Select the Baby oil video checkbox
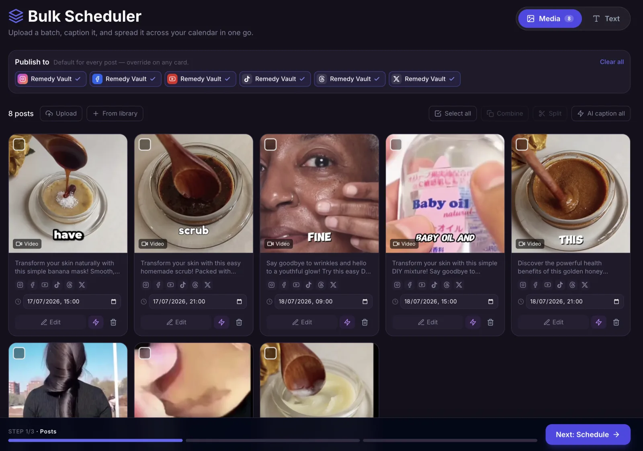 [396, 144]
